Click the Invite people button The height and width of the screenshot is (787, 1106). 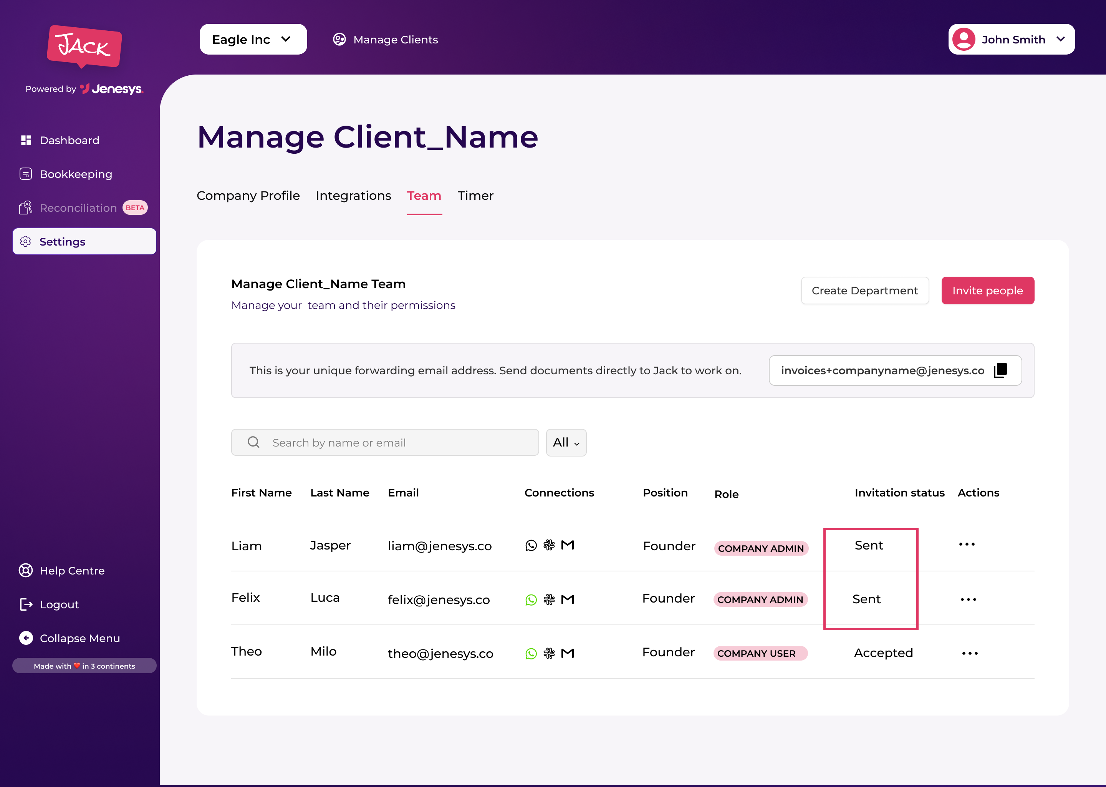tap(987, 290)
